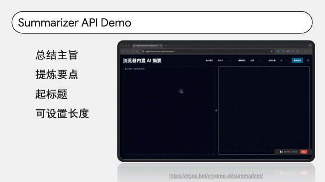
Task: Open the rejax.fun summarizer link below
Action: tap(216, 176)
